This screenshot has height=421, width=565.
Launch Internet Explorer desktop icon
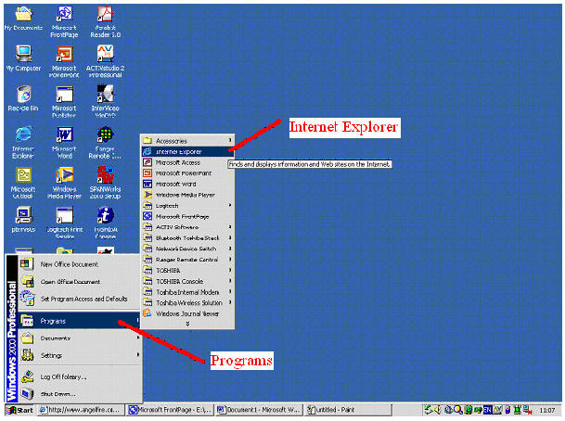pos(23,142)
